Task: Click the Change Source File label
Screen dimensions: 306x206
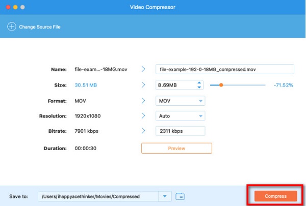Action: pyautogui.click(x=40, y=27)
